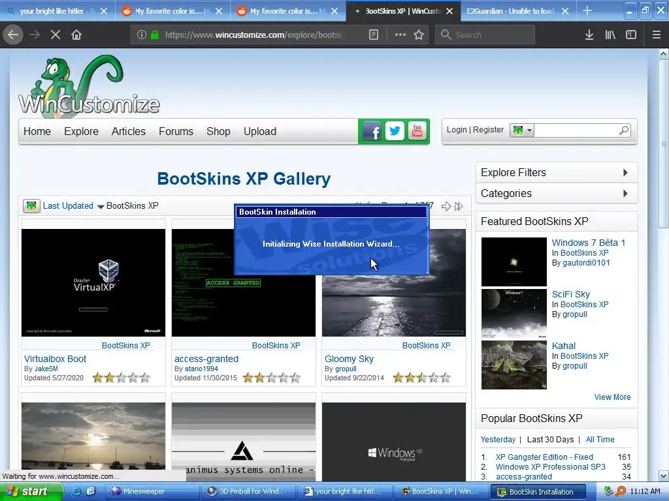This screenshot has width=669, height=501.
Task: Click View More under Featured BootSkins
Action: pyautogui.click(x=612, y=397)
